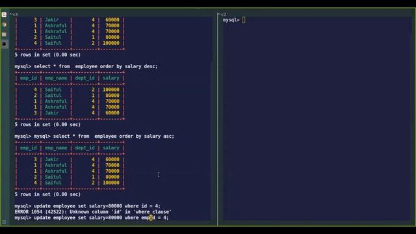This screenshot has height=234, width=416.
Task: Select the ^c2 pane label
Action: [222, 14]
